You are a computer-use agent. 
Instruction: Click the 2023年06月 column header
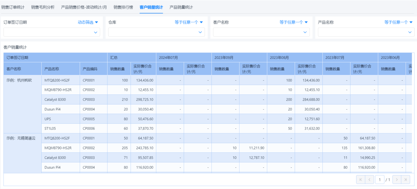[x=395, y=57]
